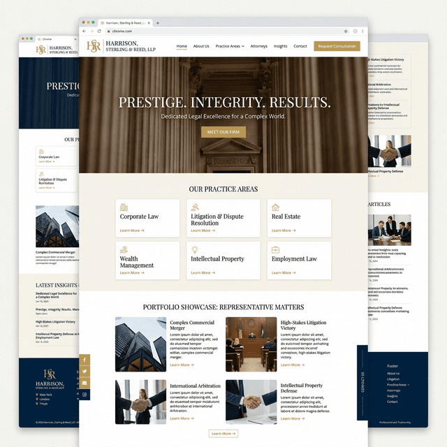This screenshot has height=447, width=447.
Task: Expand the Practice Areas dropdown menu
Action: (x=229, y=46)
